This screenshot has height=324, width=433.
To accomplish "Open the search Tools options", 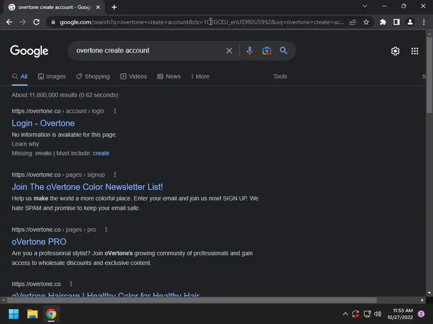I will click(280, 76).
